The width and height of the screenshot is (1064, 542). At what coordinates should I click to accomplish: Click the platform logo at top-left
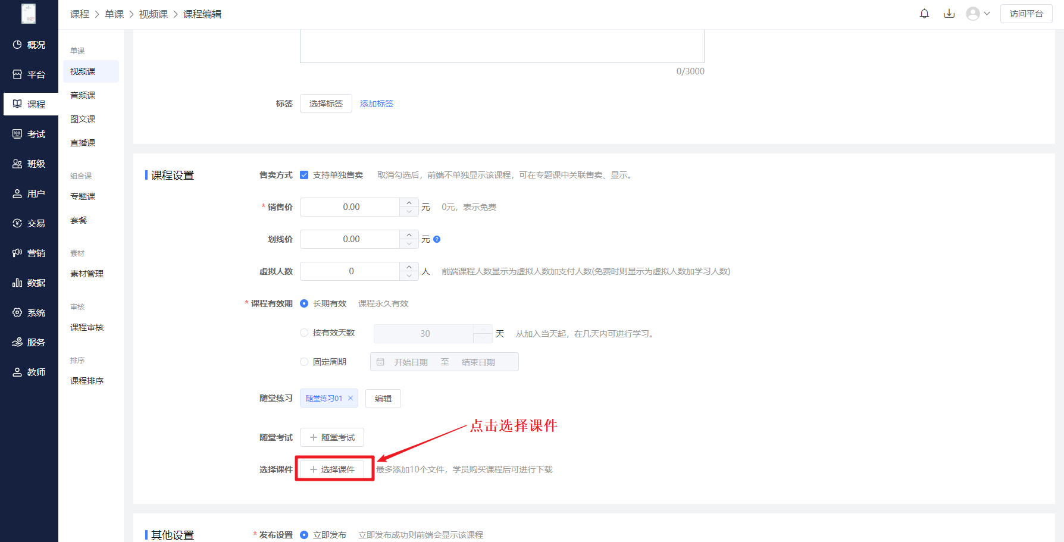click(29, 13)
